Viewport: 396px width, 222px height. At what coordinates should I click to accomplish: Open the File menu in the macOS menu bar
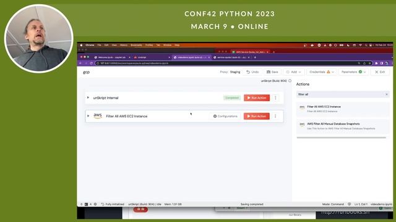tap(99, 45)
